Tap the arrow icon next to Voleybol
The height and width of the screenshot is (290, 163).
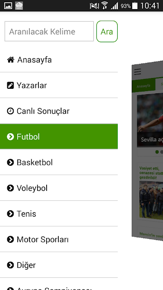(x=10, y=188)
